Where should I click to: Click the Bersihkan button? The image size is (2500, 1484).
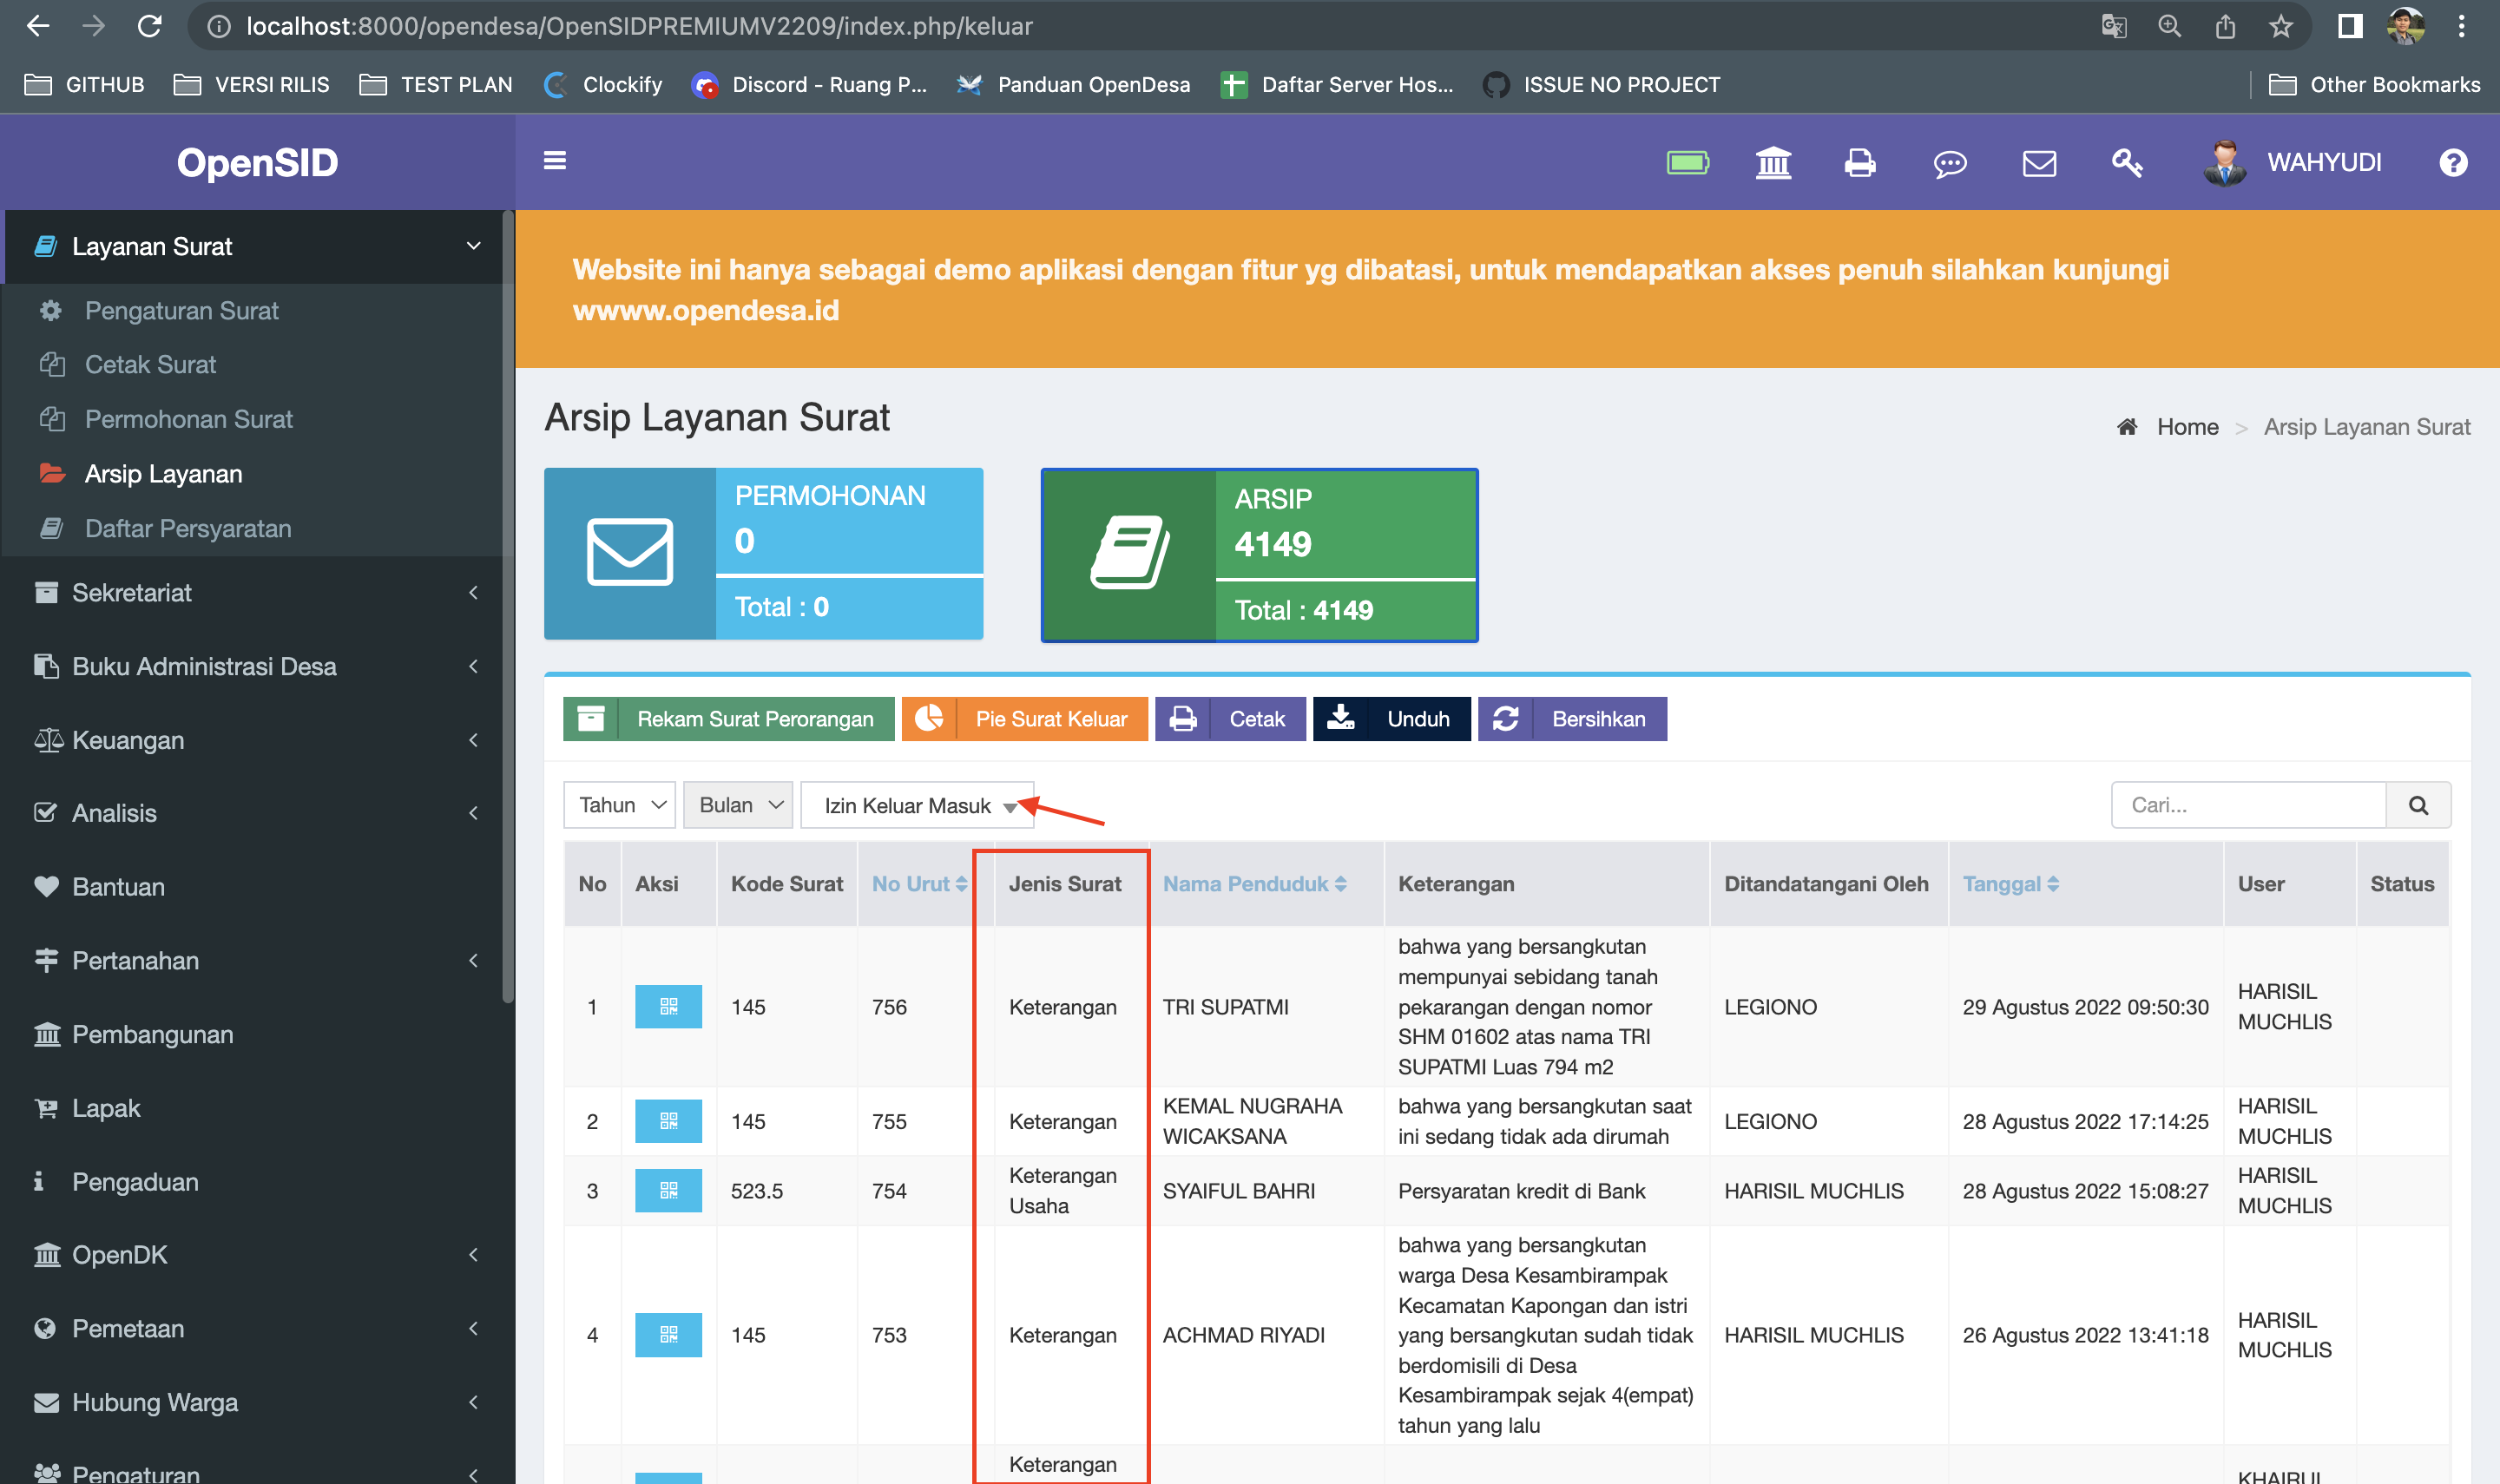(x=1572, y=718)
